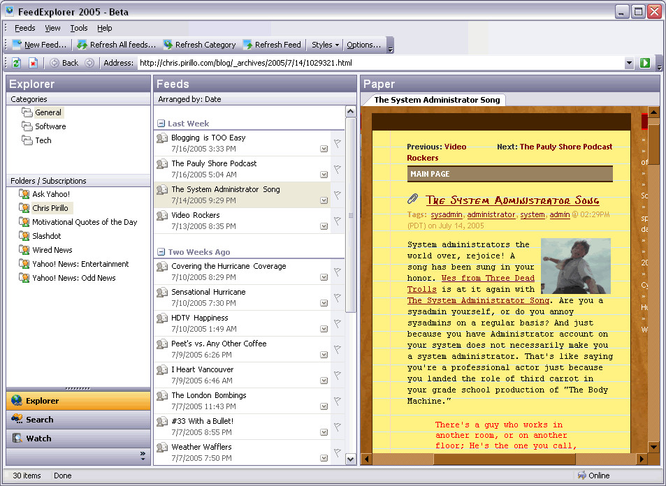The height and width of the screenshot is (486, 666).
Task: Expand the navigation pane configure chevron
Action: point(143,456)
